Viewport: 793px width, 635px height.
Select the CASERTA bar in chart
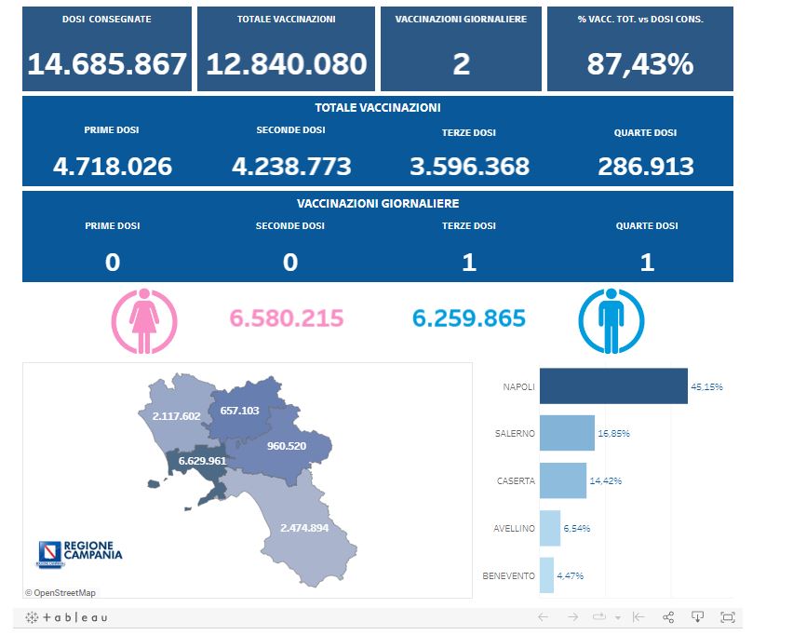tap(563, 480)
